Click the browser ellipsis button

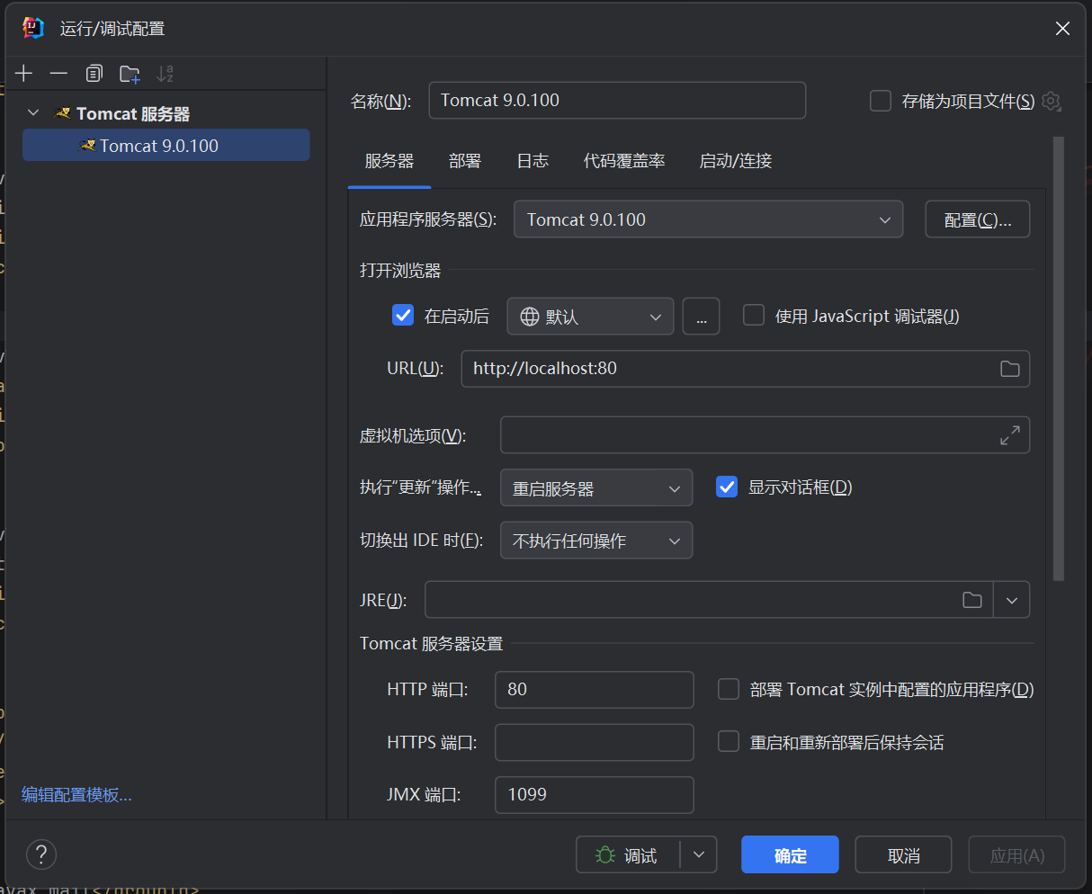coord(702,317)
